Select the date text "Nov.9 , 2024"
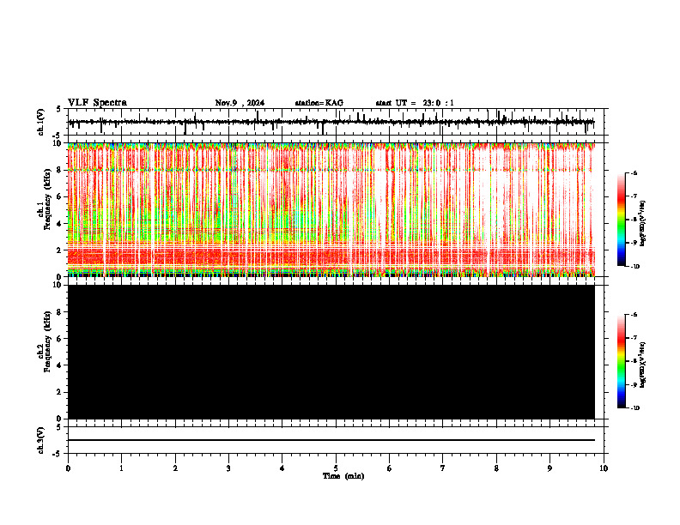 (240, 103)
